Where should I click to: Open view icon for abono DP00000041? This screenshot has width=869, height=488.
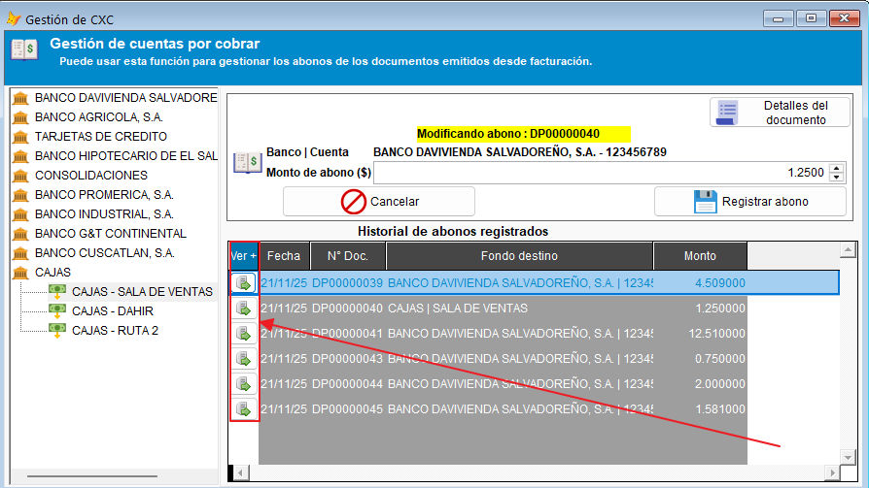tap(244, 334)
